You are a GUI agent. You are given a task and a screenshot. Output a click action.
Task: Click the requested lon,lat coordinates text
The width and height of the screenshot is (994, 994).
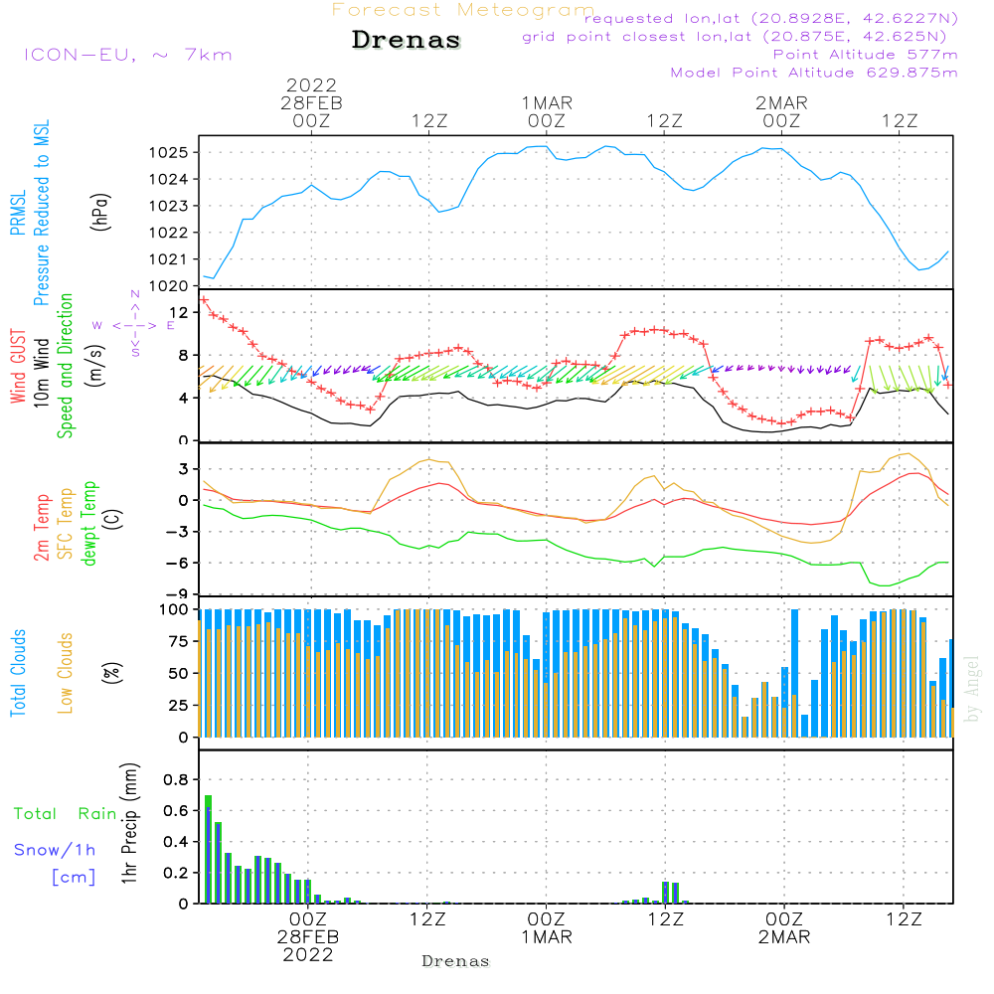click(770, 19)
